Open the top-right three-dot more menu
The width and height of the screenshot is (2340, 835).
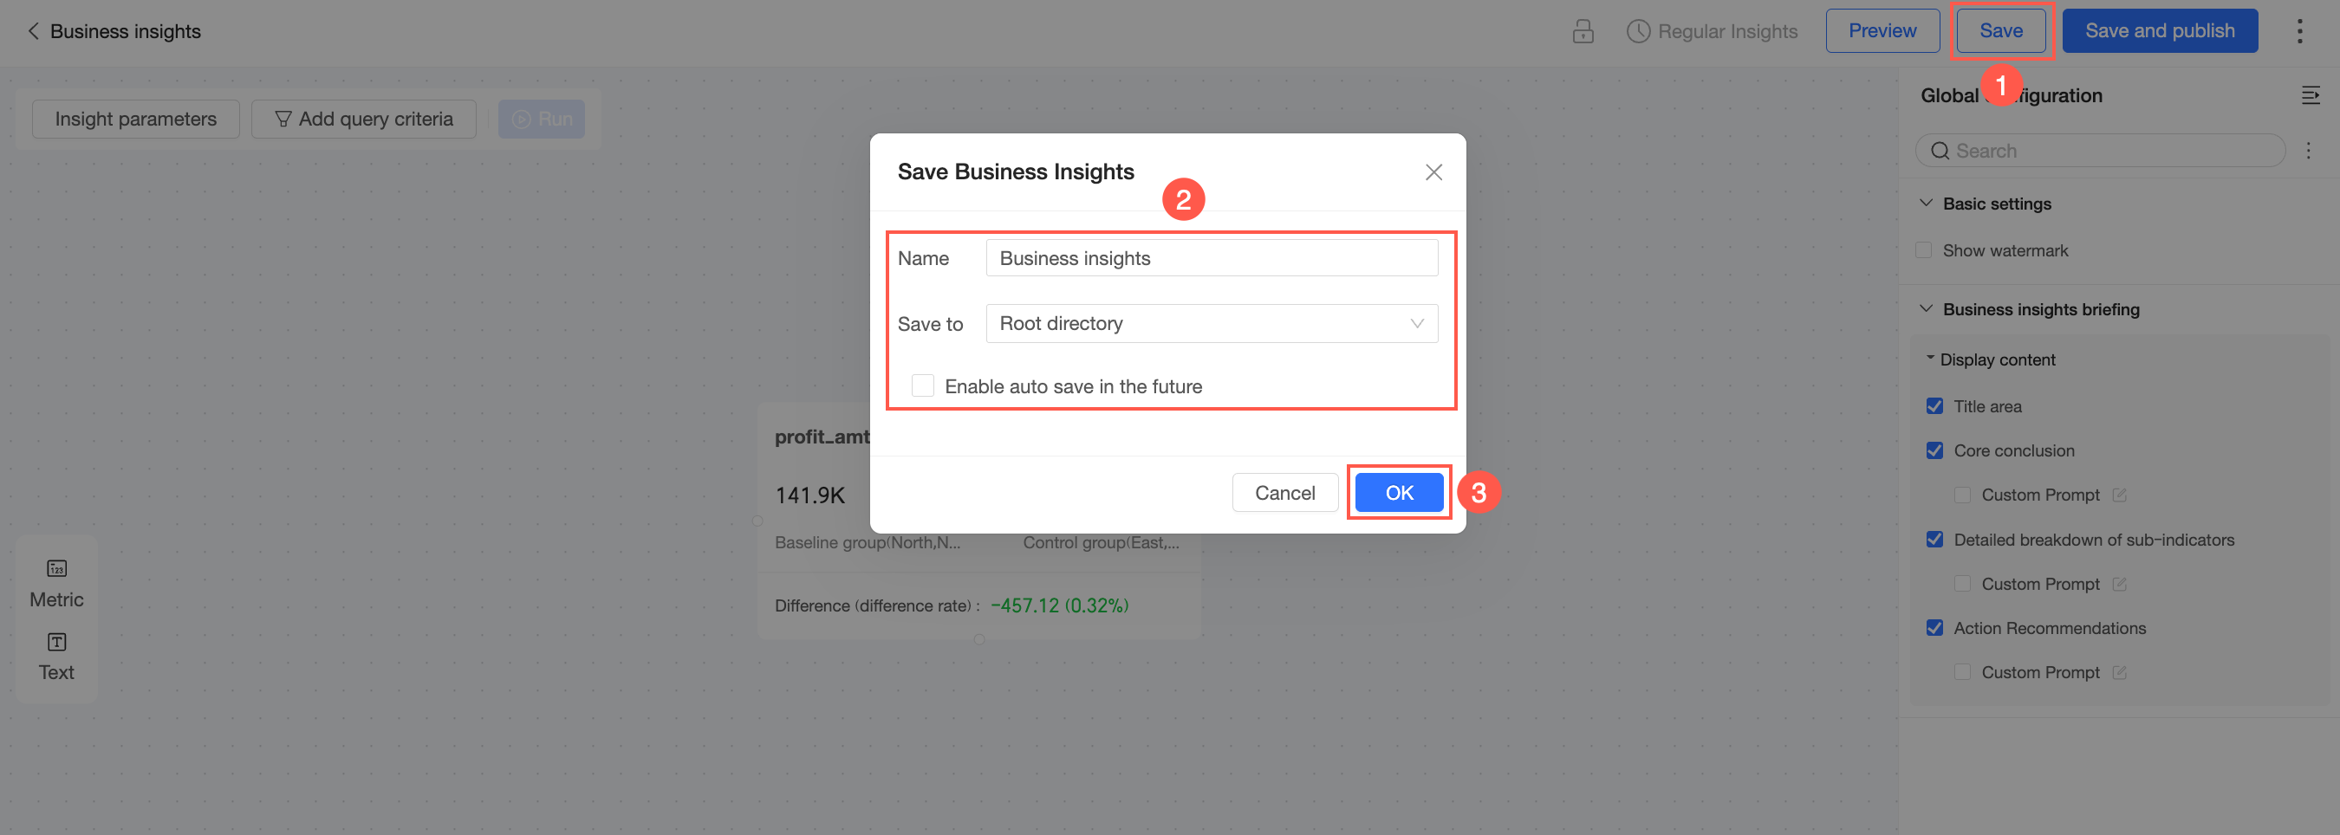point(2299,32)
